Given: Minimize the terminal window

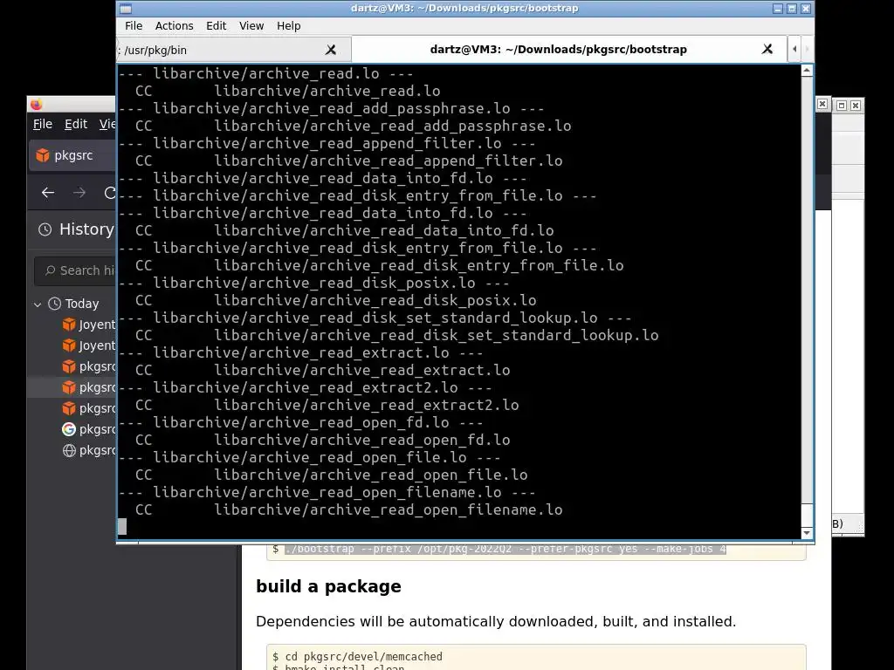Looking at the screenshot, I should click(x=778, y=9).
